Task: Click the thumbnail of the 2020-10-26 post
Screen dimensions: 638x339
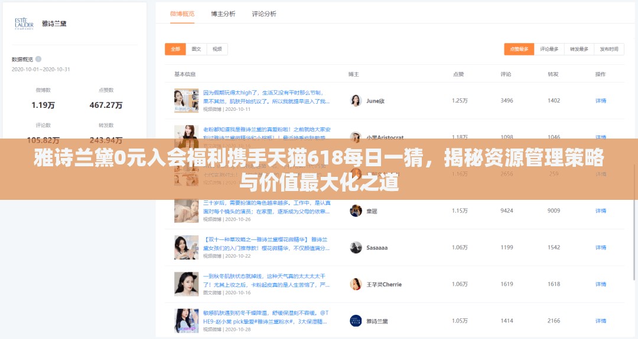Action: [x=186, y=210]
